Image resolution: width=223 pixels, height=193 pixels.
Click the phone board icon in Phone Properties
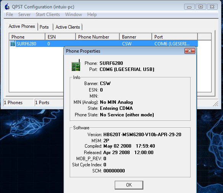point(76,66)
